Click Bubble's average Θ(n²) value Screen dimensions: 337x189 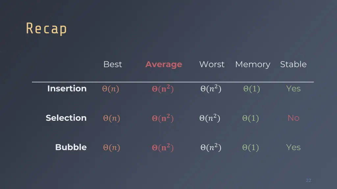point(163,147)
